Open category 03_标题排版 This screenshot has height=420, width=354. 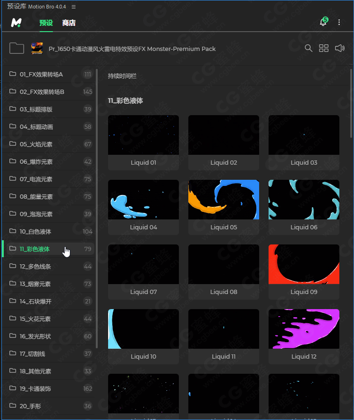49,109
